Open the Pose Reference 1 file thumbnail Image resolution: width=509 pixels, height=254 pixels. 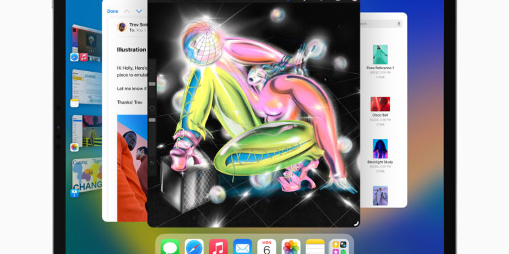coord(380,54)
